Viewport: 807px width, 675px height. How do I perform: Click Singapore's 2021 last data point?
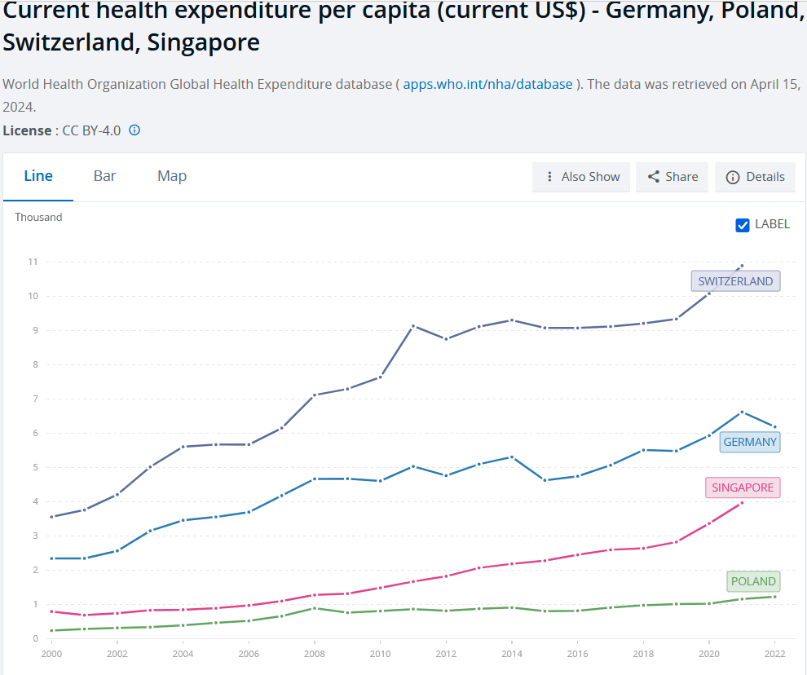tap(742, 502)
